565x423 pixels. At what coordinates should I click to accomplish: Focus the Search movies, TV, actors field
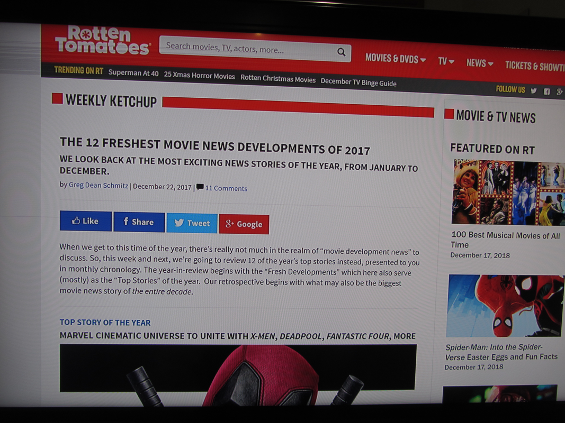coord(255,49)
